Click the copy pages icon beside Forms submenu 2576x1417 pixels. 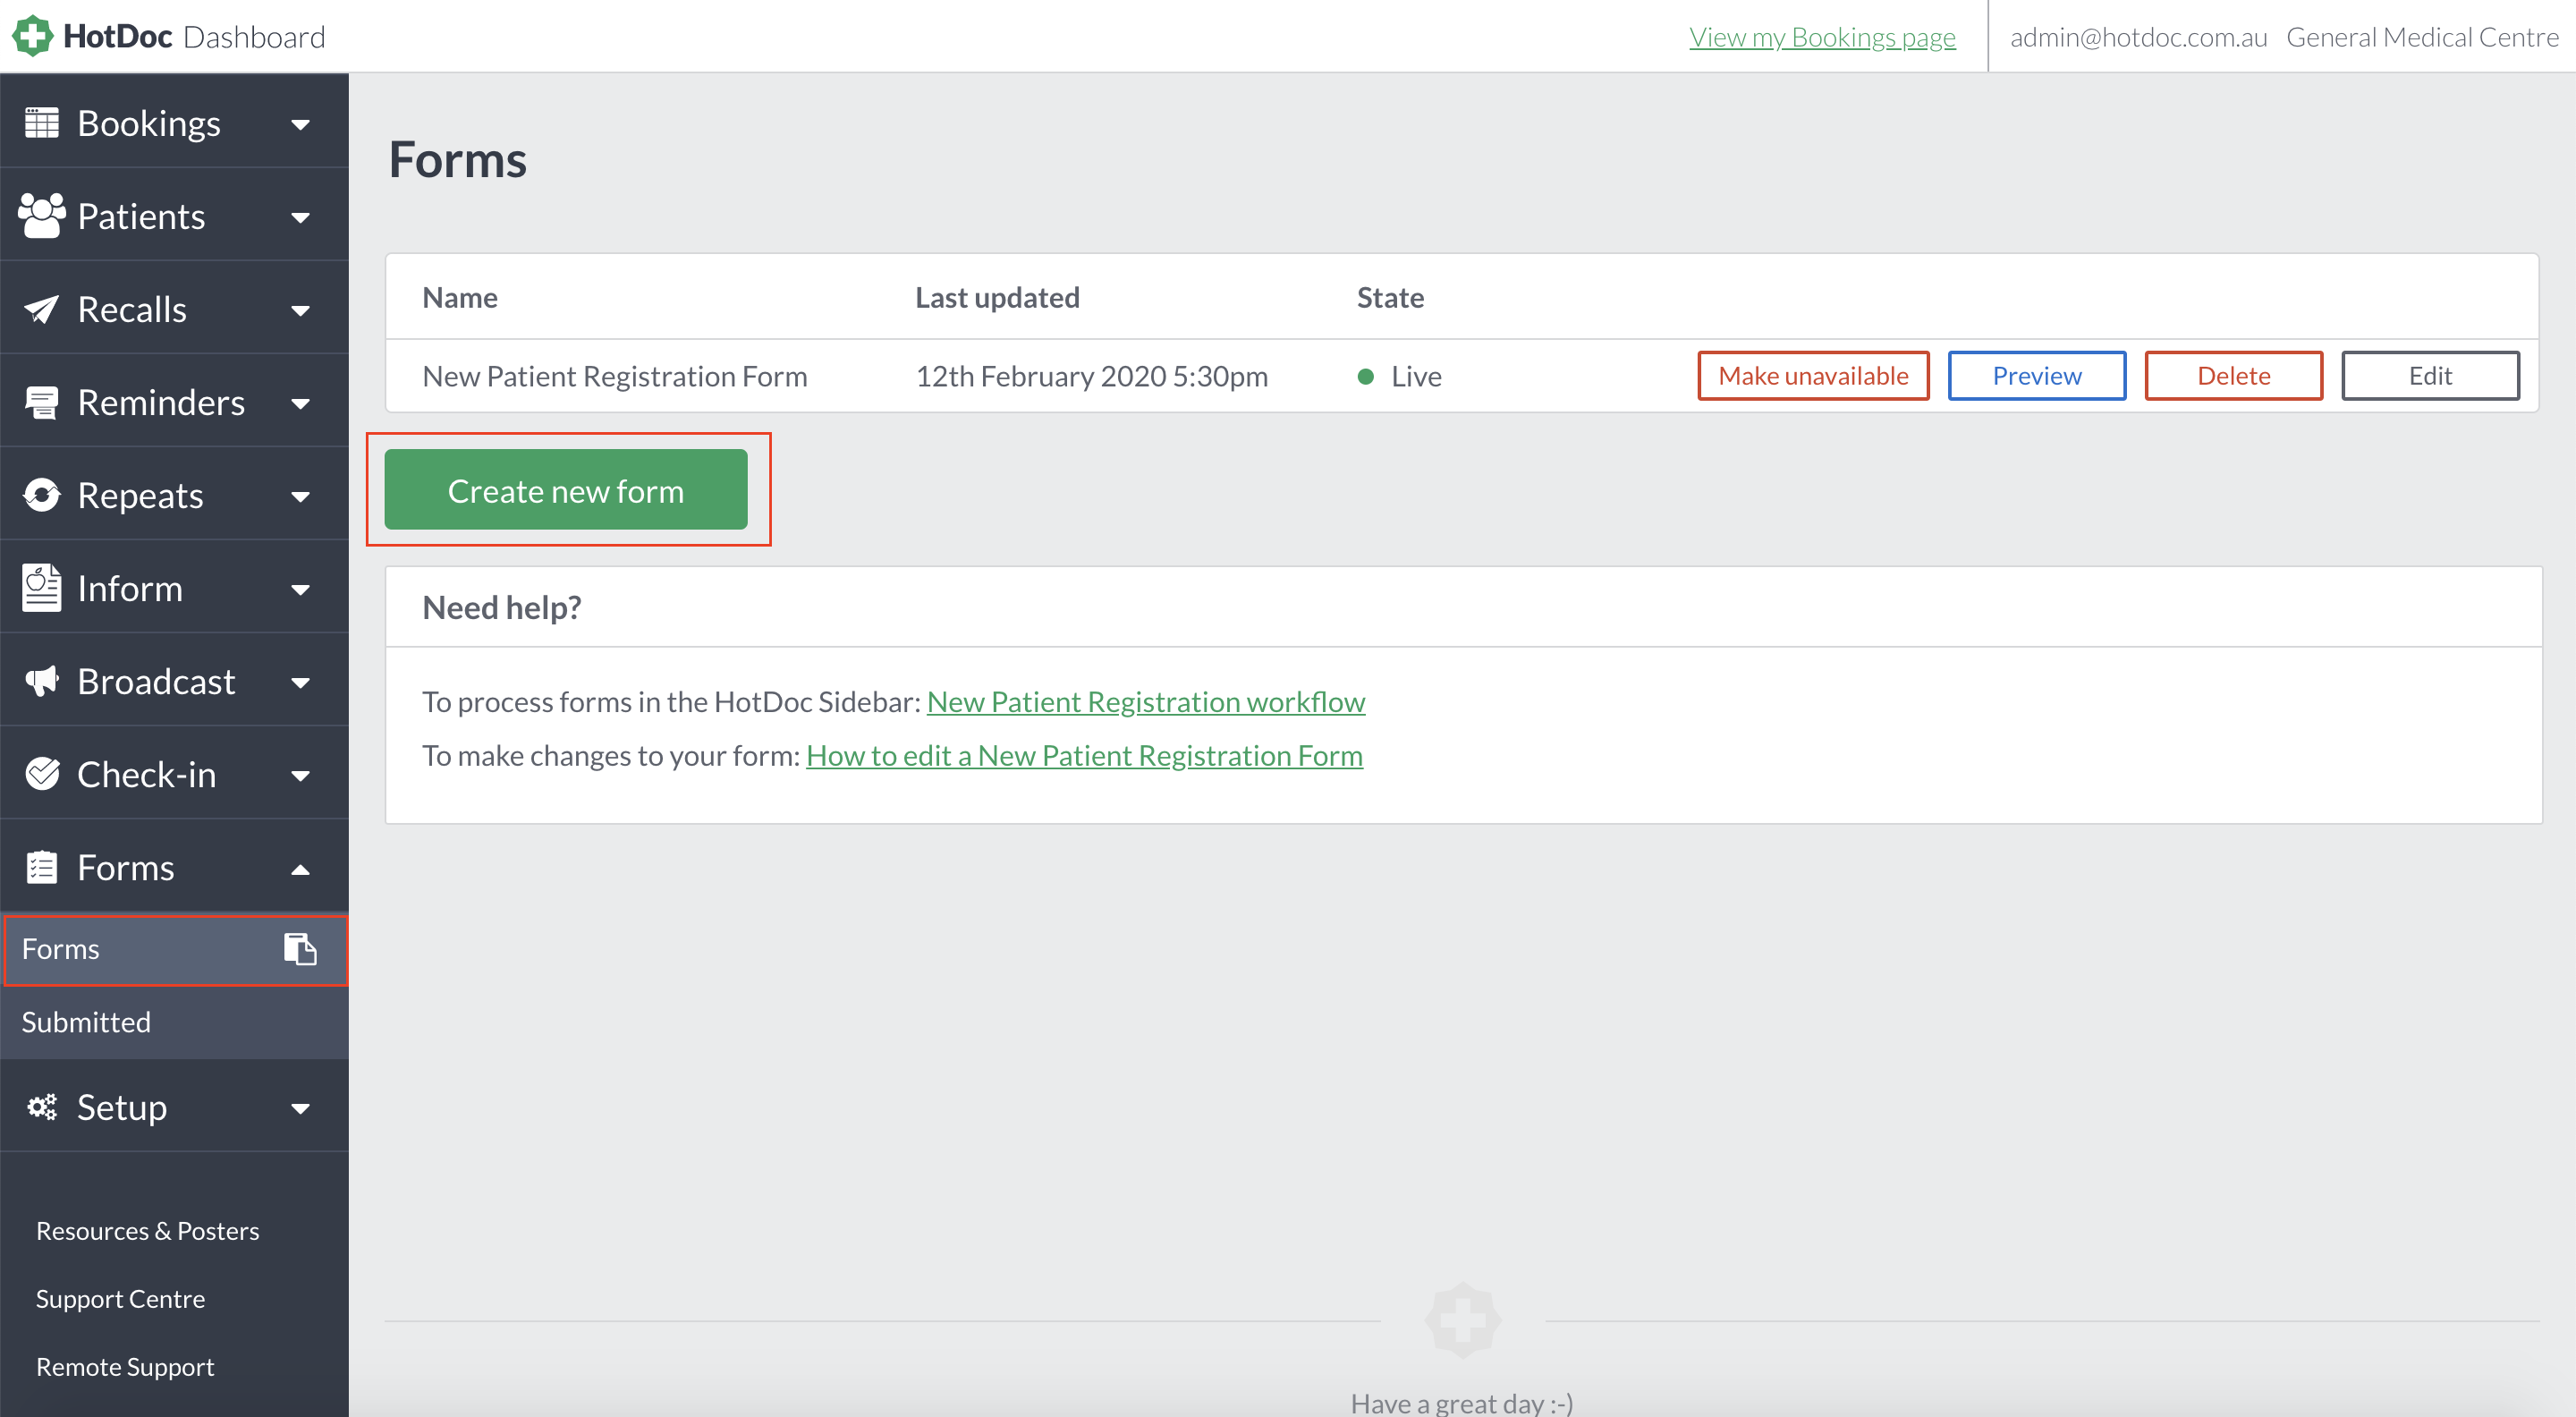pyautogui.click(x=300, y=948)
